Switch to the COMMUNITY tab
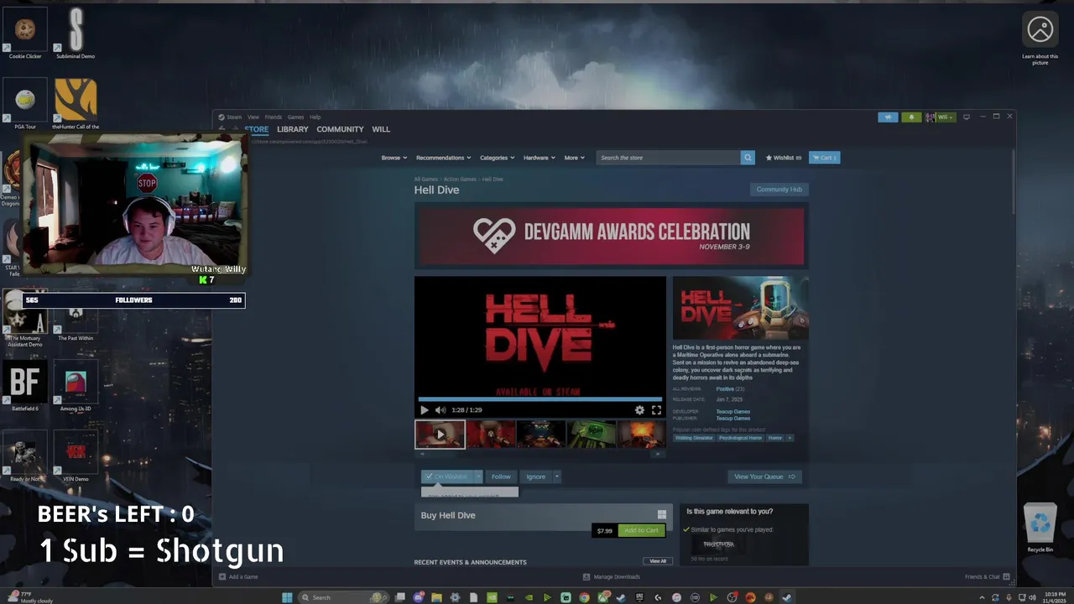Image resolution: width=1074 pixels, height=604 pixels. pos(340,129)
